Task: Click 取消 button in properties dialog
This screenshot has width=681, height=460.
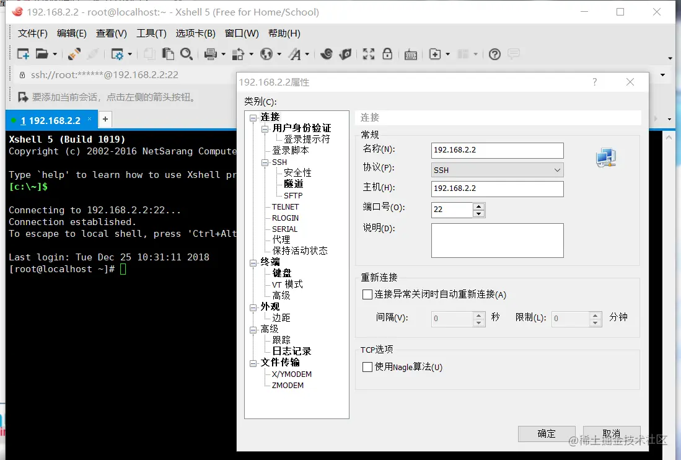Action: 612,433
